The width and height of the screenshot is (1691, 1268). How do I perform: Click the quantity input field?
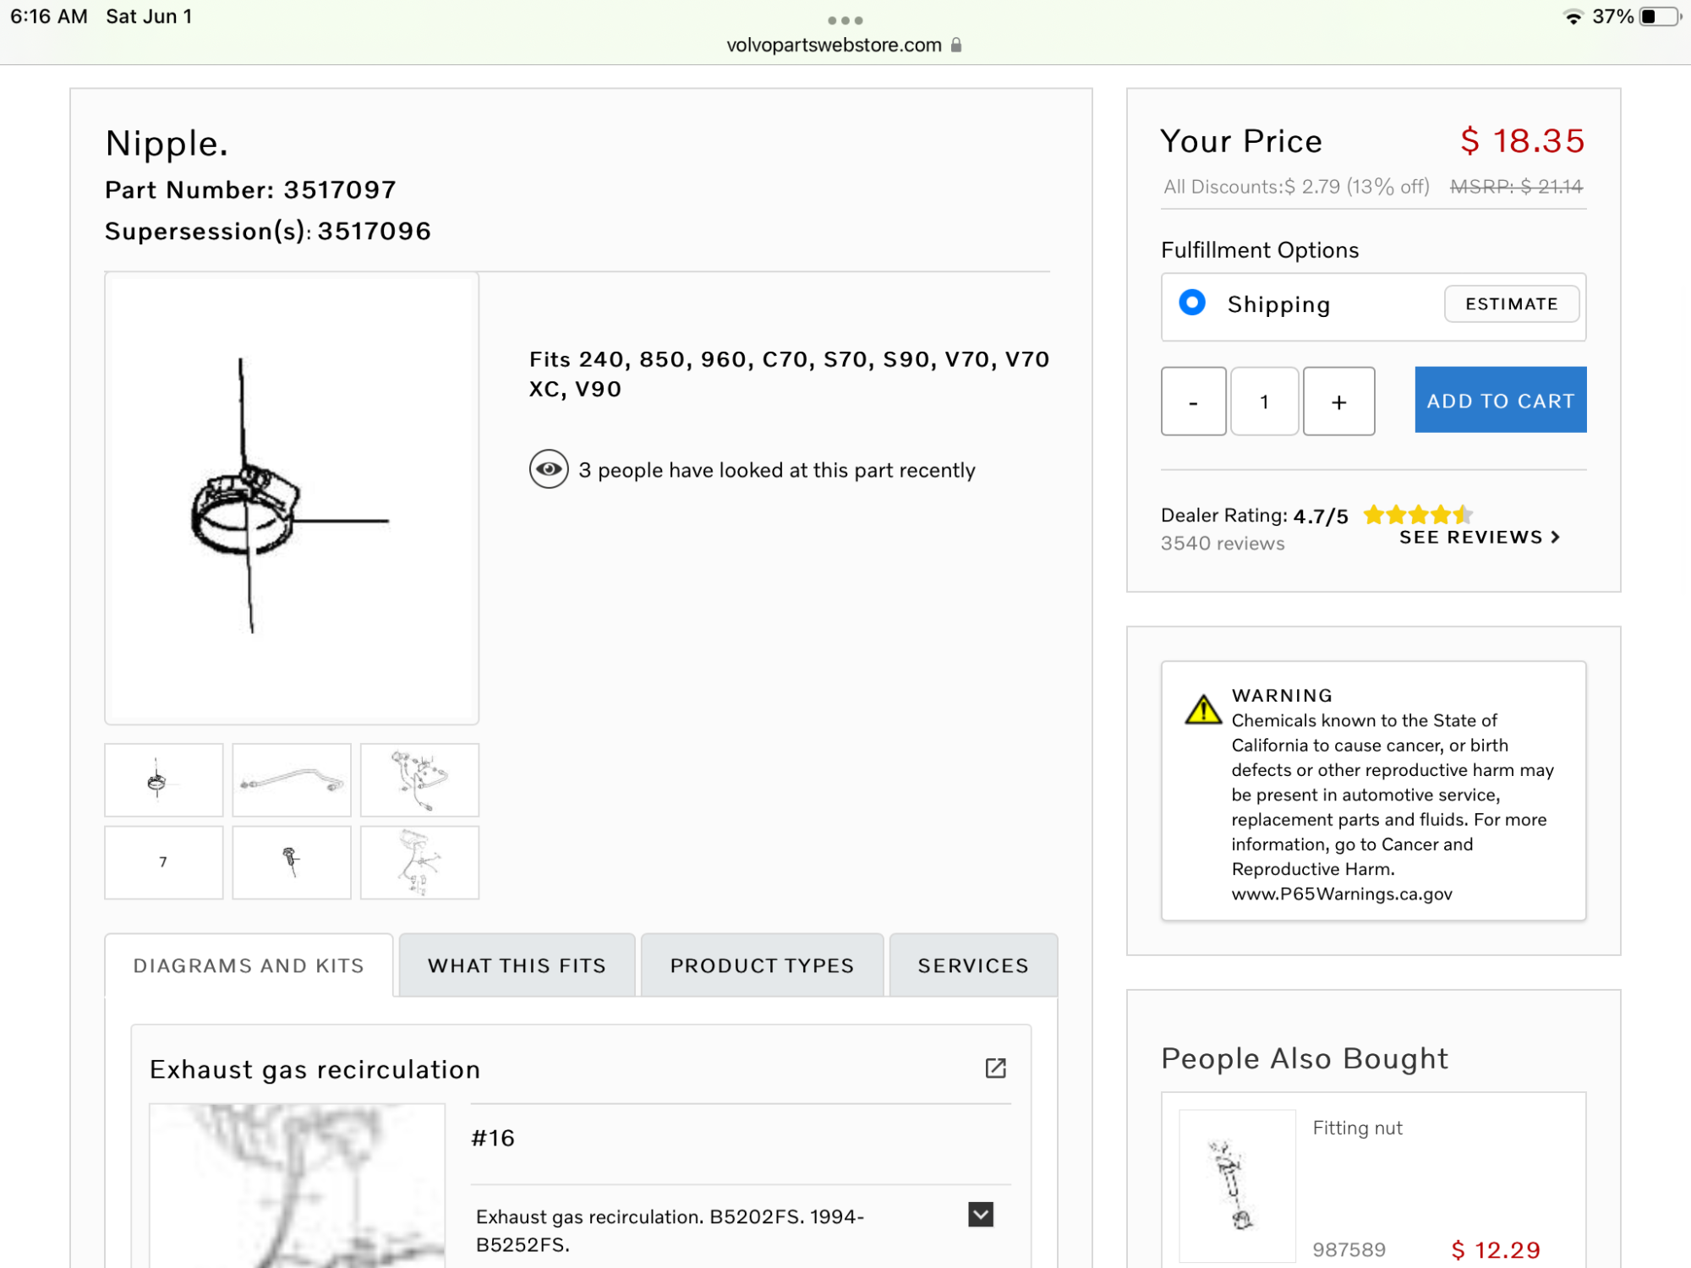pos(1264,402)
